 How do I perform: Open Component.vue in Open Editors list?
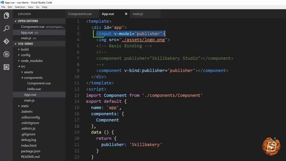39,27
